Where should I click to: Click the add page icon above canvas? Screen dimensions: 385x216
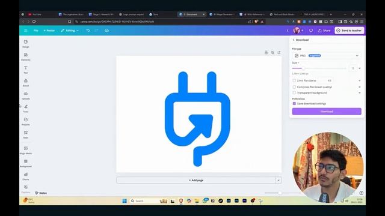279,52
